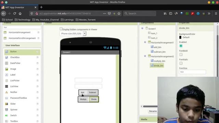219x123 pixels.
Task: Open a new Firefox tab
Action: 41,7
